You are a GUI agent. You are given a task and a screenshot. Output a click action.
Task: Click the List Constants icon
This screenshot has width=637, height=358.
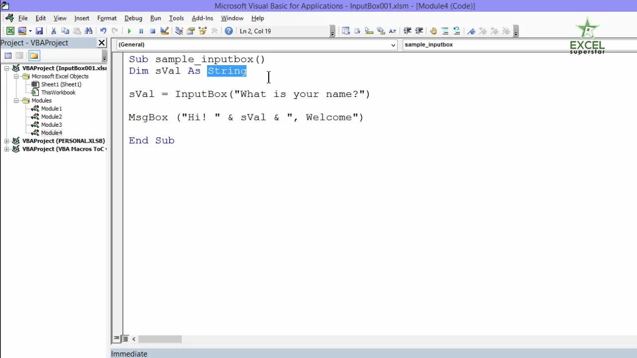[357, 31]
